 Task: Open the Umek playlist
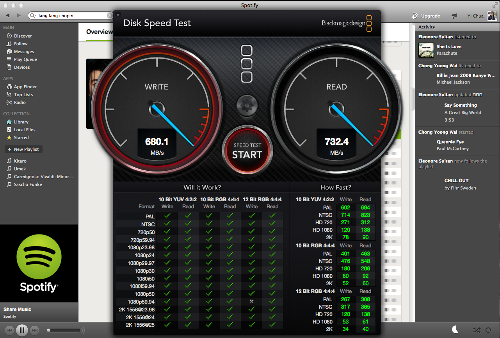pos(20,169)
